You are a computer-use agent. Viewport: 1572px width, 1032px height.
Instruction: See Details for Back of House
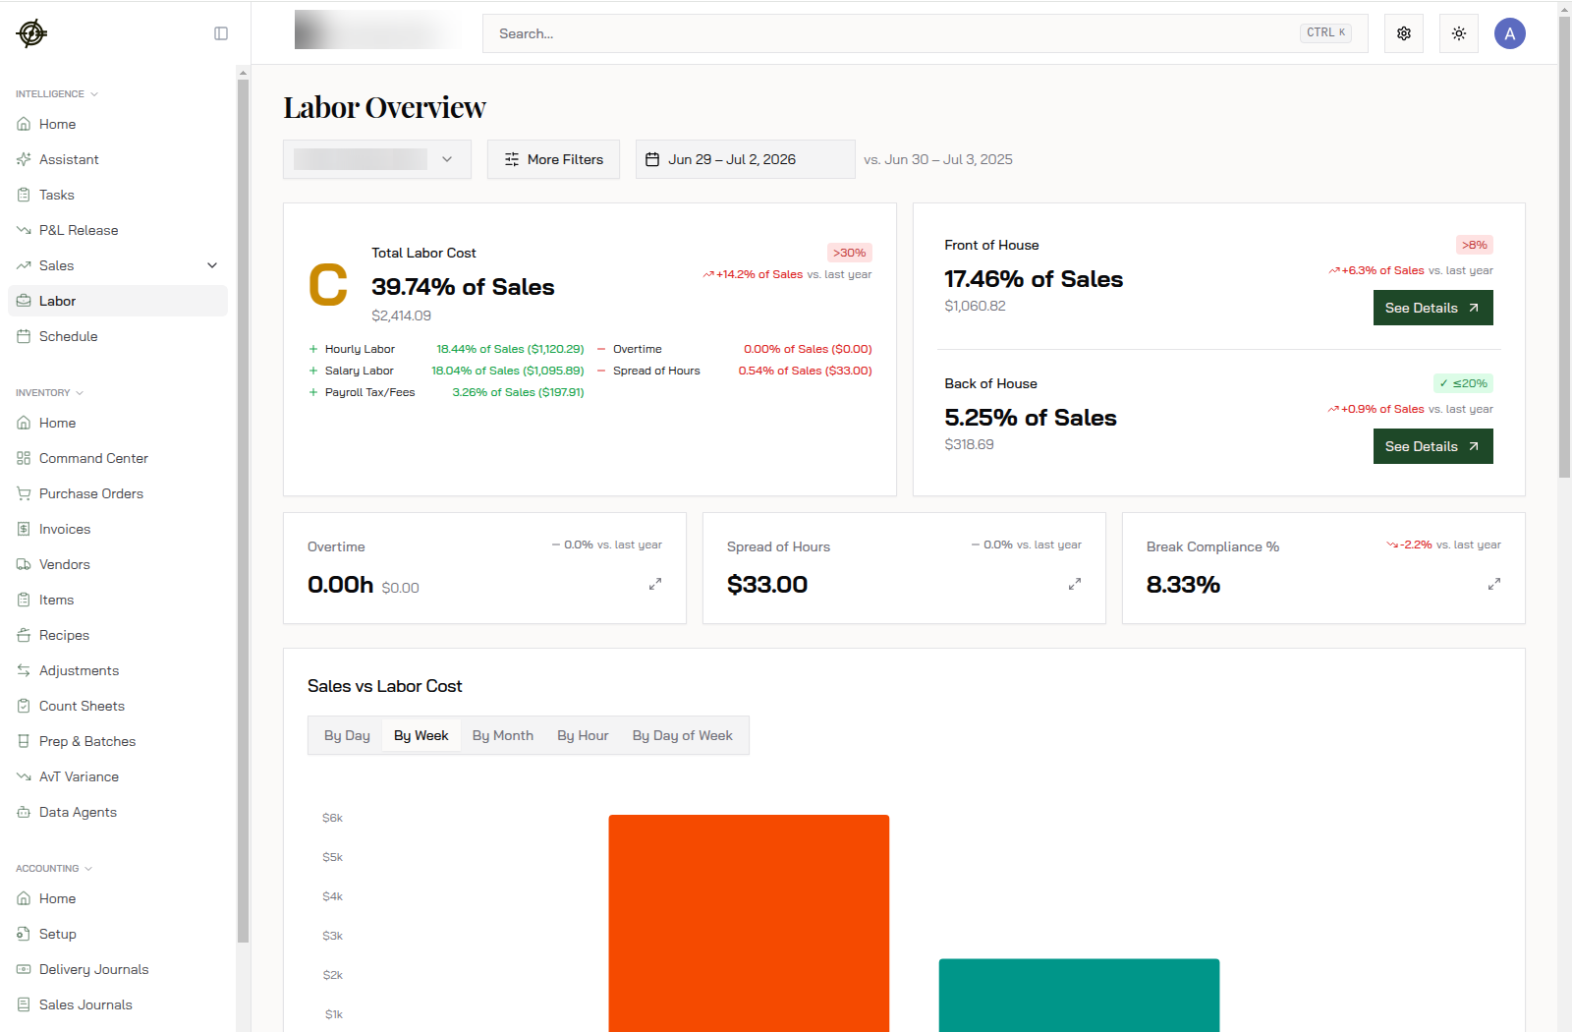click(x=1433, y=446)
